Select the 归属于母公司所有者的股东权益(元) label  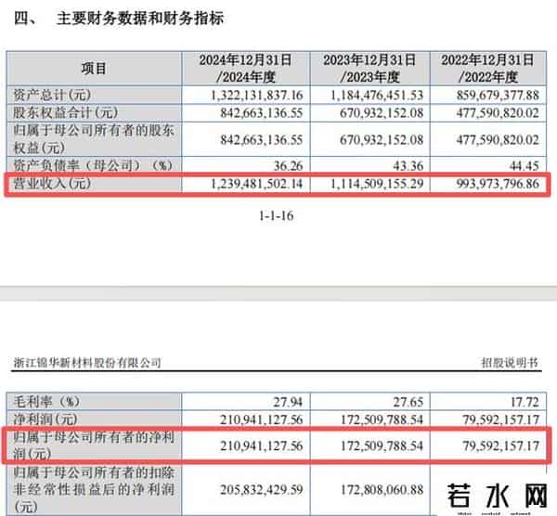(x=94, y=139)
